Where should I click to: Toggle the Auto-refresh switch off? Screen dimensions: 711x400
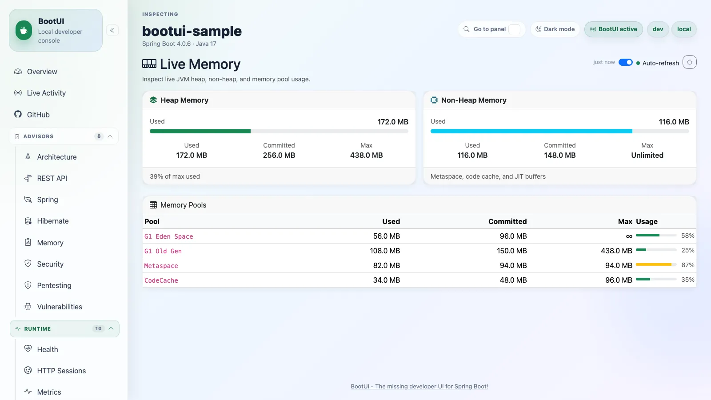coord(626,62)
